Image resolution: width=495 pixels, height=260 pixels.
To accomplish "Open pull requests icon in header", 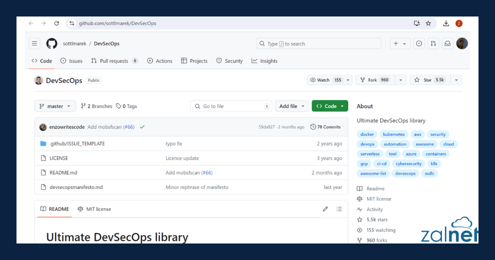I will (433, 43).
